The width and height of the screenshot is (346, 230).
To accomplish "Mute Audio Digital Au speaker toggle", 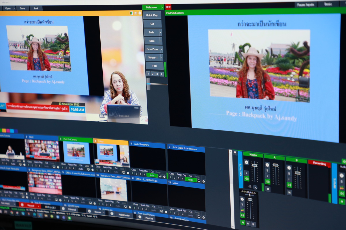I will click(x=242, y=215).
